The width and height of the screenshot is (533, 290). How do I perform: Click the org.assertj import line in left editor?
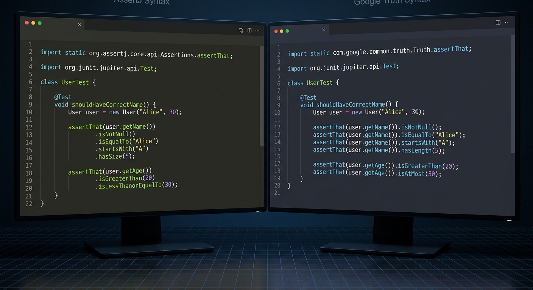tap(137, 54)
